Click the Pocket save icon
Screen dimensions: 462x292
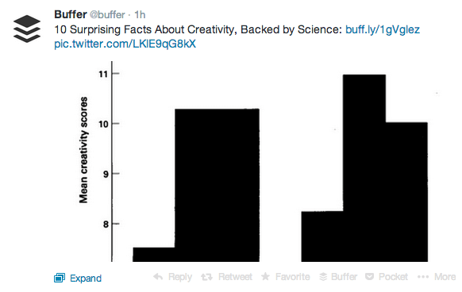tap(369, 277)
